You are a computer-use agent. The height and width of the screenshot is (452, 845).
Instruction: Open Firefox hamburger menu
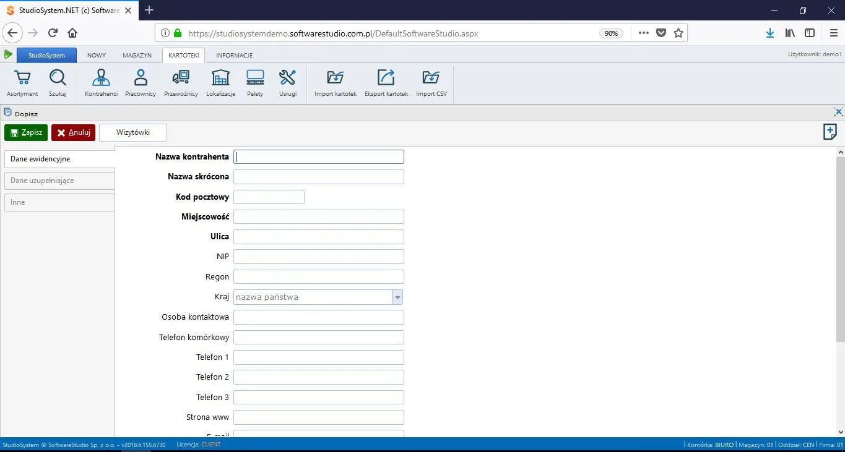tap(833, 33)
